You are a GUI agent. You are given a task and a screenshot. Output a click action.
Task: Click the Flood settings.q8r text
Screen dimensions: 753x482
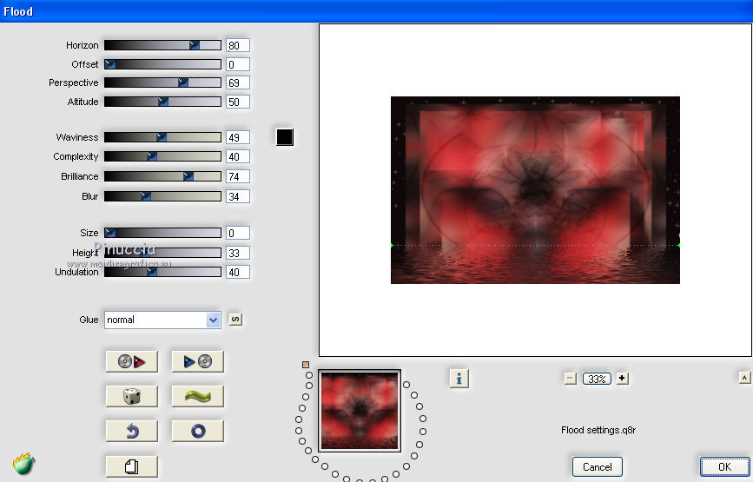click(x=598, y=430)
